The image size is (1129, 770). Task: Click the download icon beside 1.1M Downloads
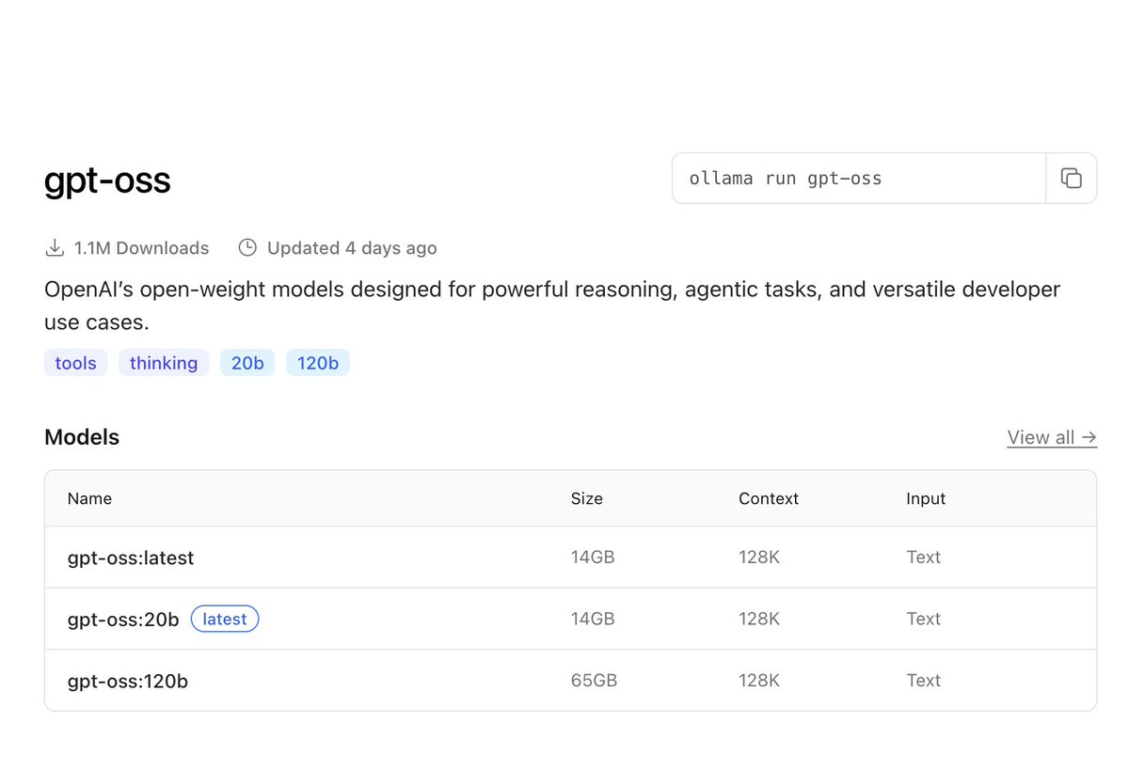[x=55, y=248]
